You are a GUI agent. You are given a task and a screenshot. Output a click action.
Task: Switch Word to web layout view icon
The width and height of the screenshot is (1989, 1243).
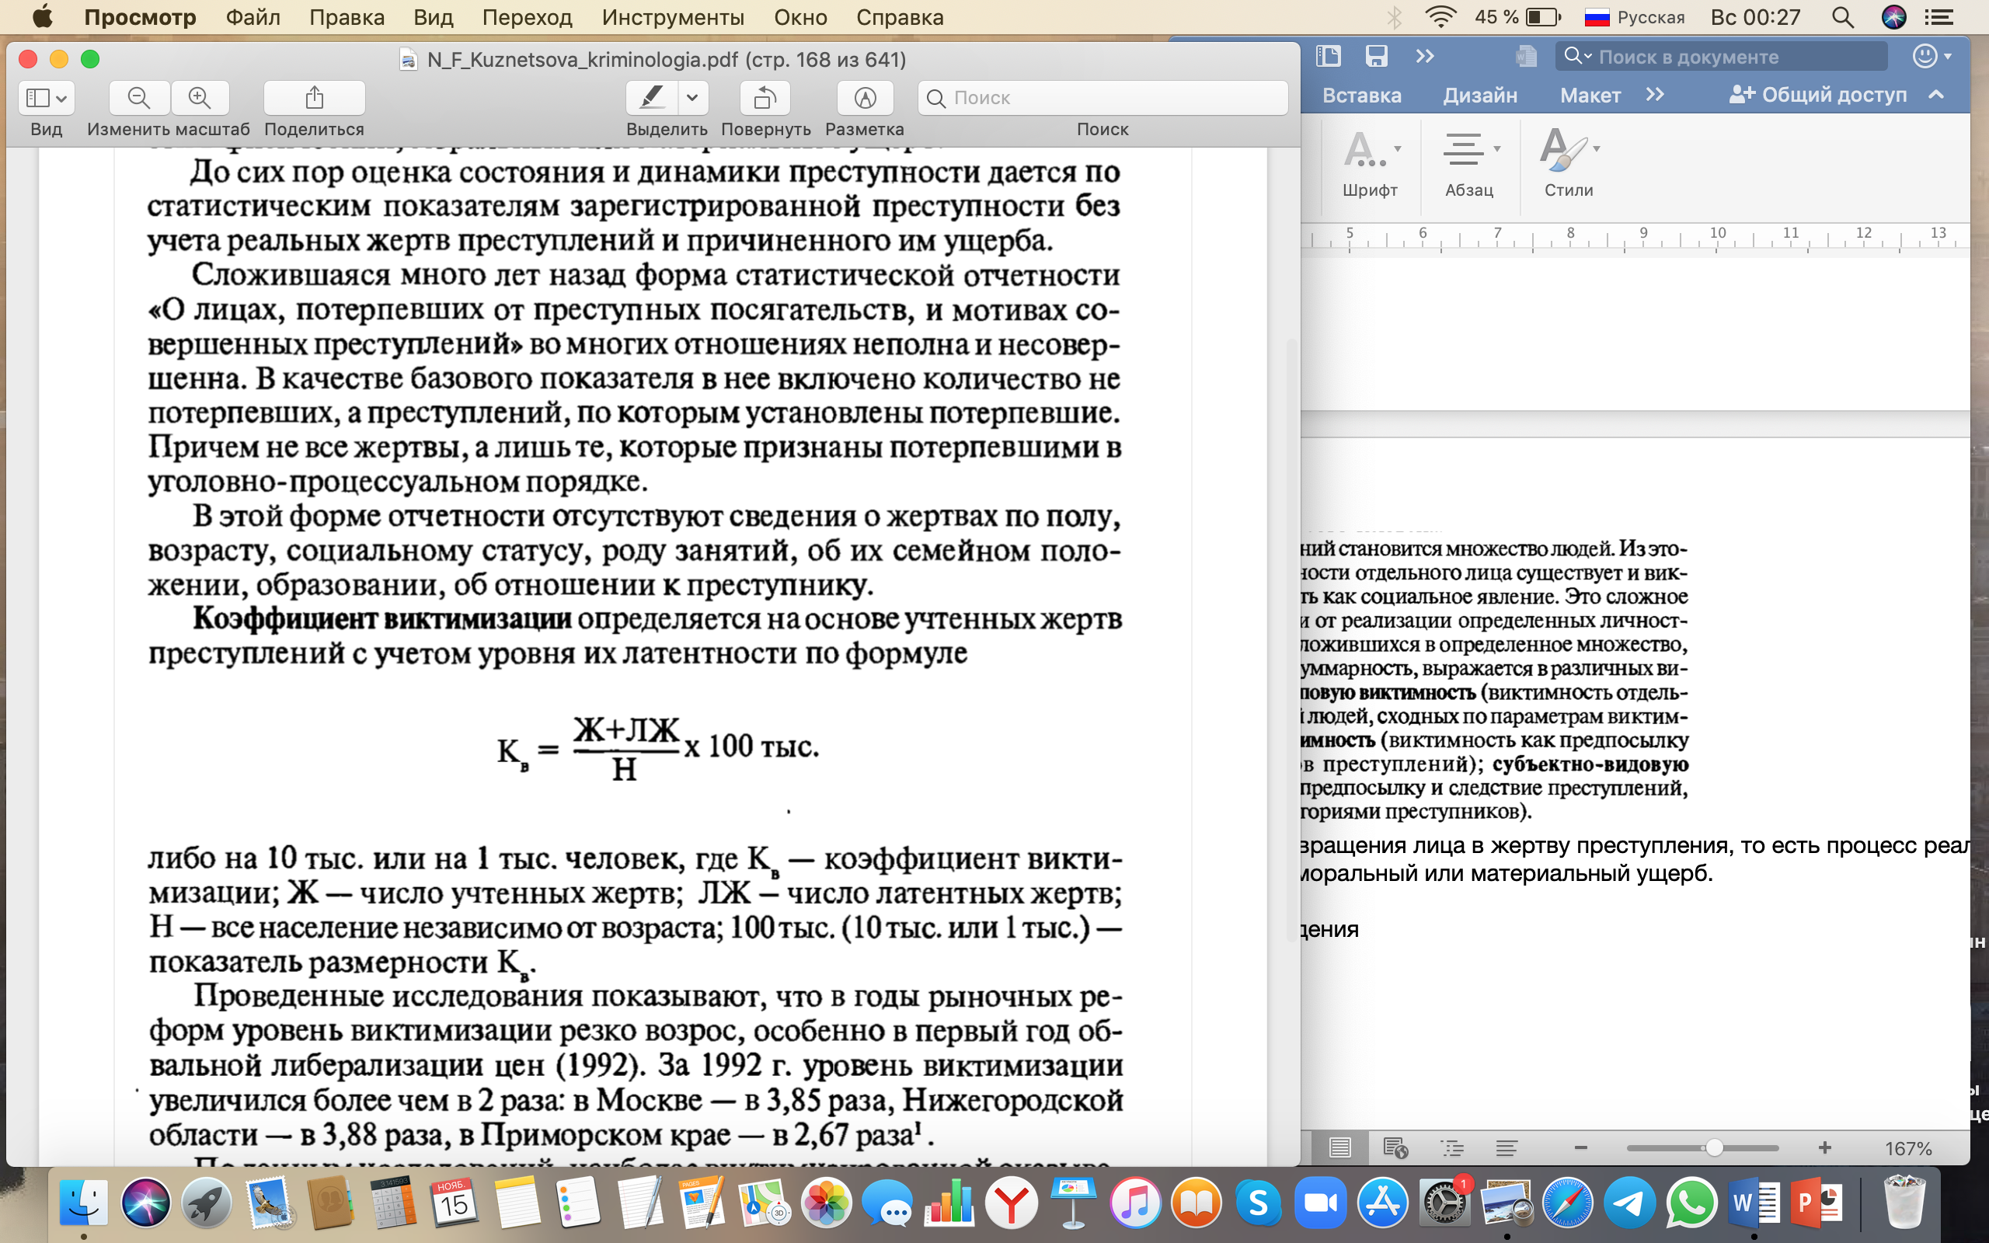(x=1395, y=1147)
